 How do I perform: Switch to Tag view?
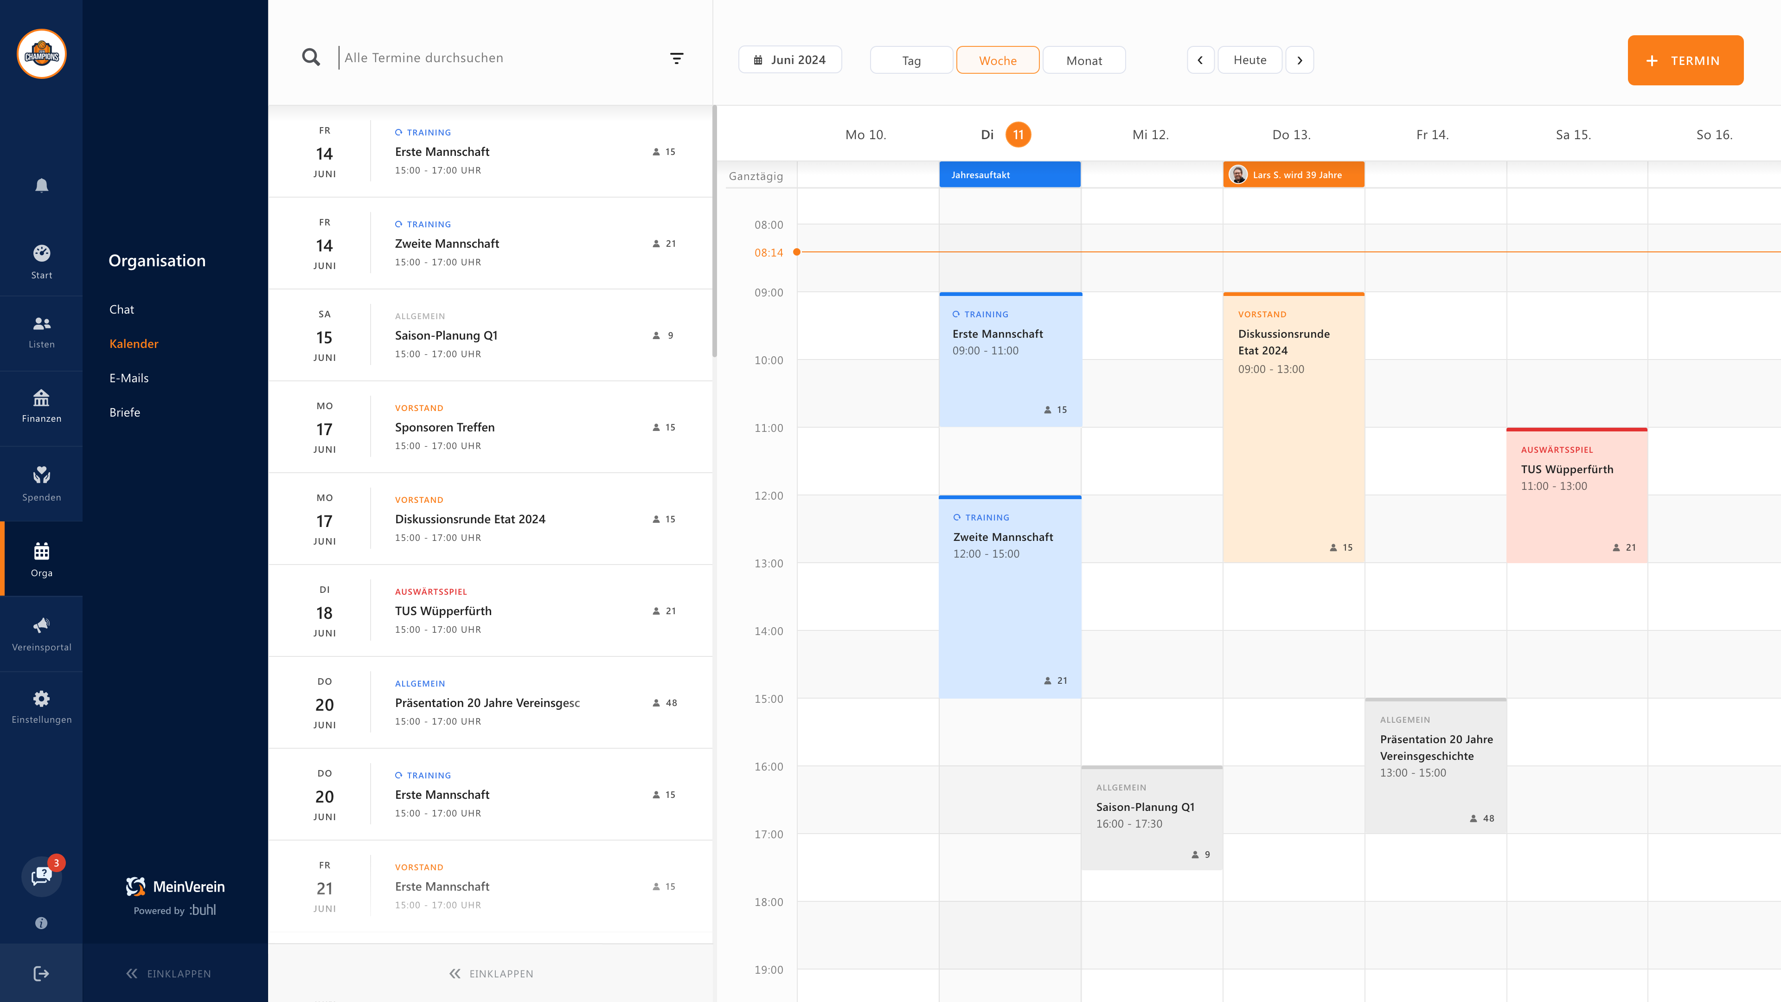pyautogui.click(x=911, y=60)
